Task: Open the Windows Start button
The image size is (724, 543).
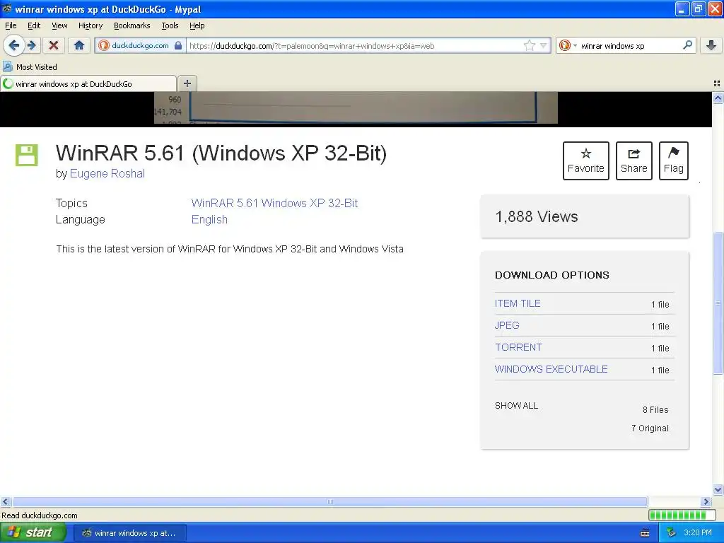Action: 33,532
